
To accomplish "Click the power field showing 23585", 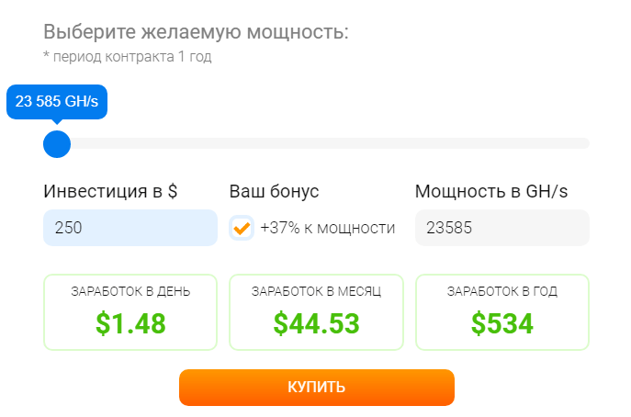I will 501,228.
